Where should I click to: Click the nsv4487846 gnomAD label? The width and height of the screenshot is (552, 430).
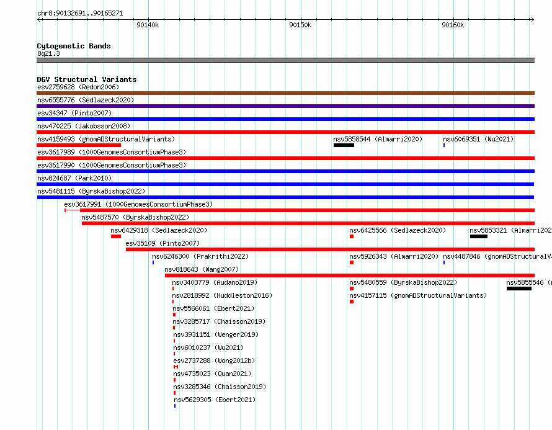497,256
